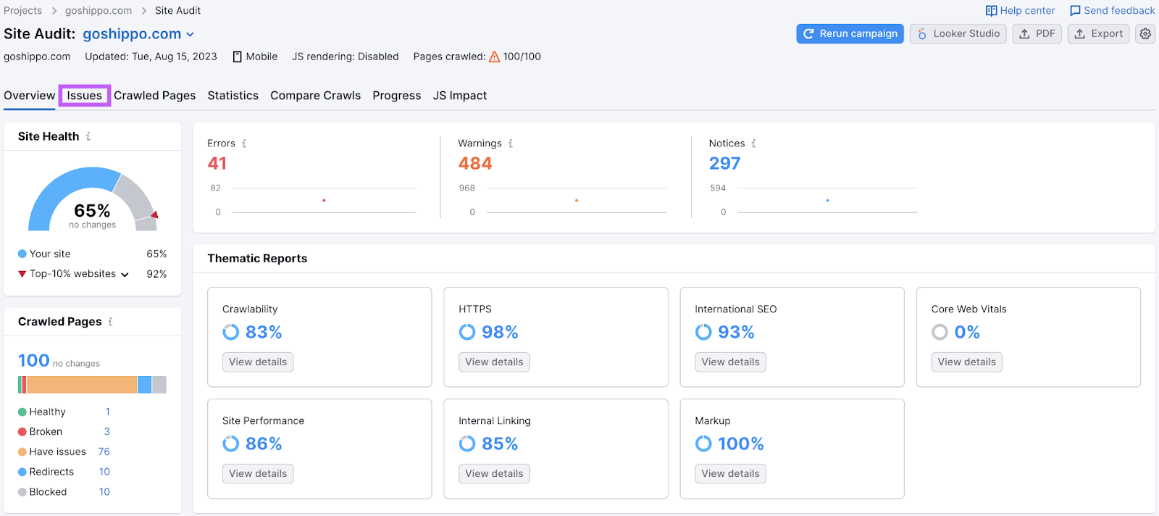Click the Projects breadcrumb link

point(22,11)
